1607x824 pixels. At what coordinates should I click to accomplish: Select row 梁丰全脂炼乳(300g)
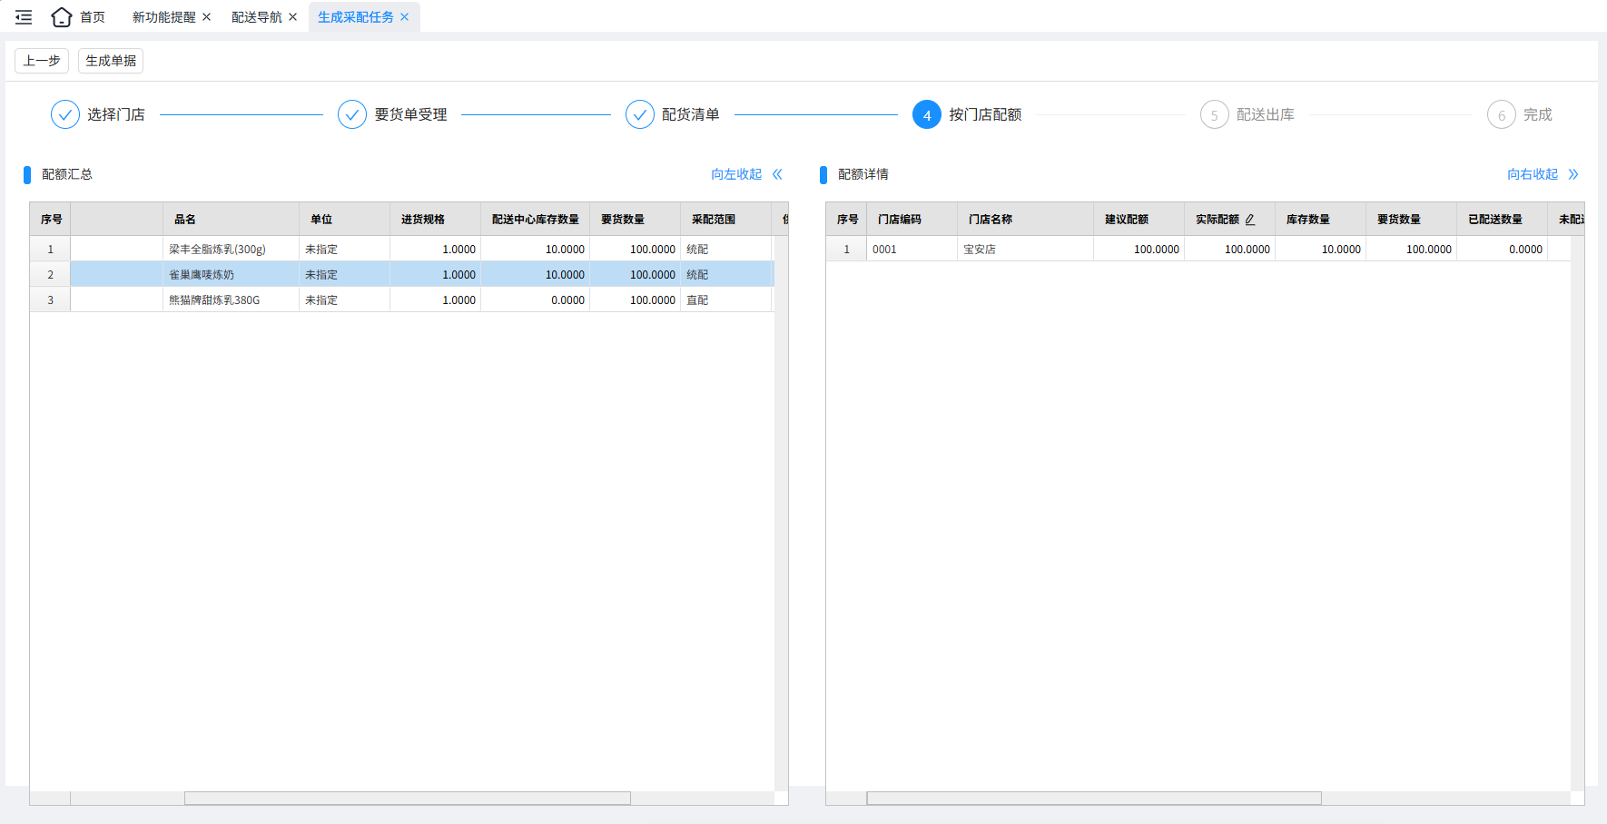pos(402,249)
